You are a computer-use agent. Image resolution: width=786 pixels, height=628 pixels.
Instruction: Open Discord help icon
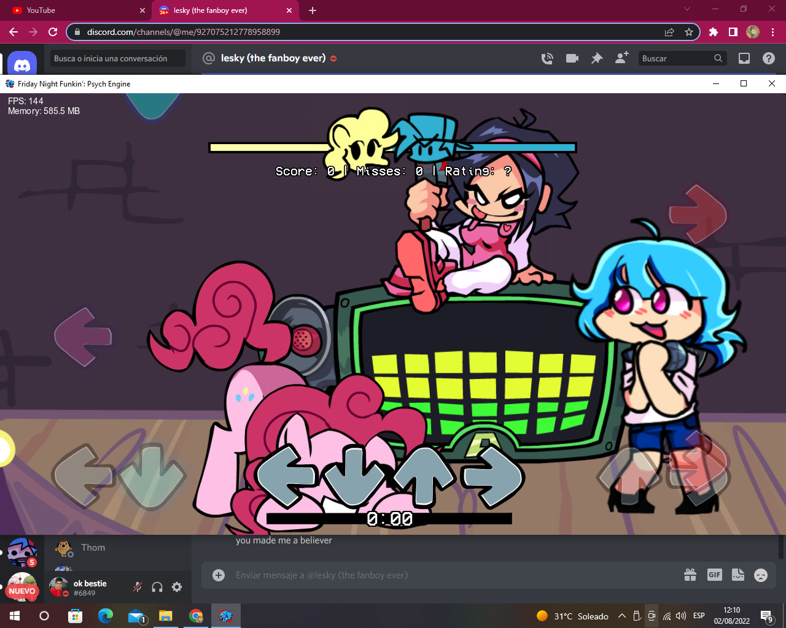click(769, 58)
